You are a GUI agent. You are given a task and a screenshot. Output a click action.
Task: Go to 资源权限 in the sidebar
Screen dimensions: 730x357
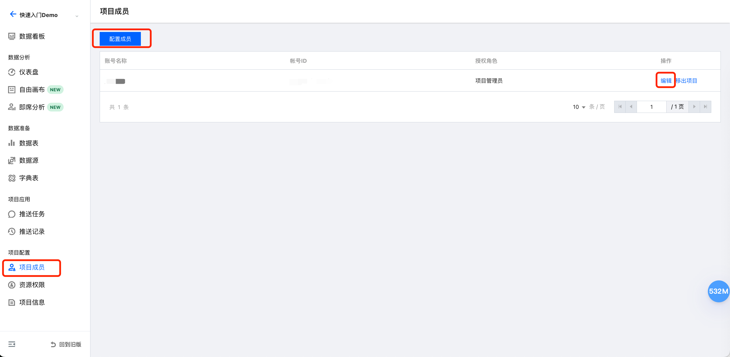pyautogui.click(x=32, y=285)
